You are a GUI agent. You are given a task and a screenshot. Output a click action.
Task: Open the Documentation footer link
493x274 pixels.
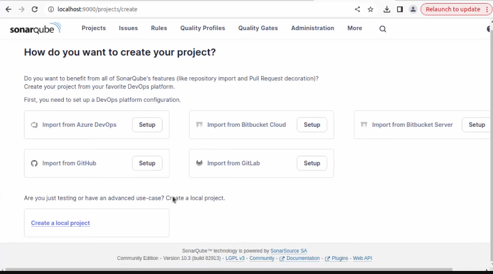click(302, 259)
